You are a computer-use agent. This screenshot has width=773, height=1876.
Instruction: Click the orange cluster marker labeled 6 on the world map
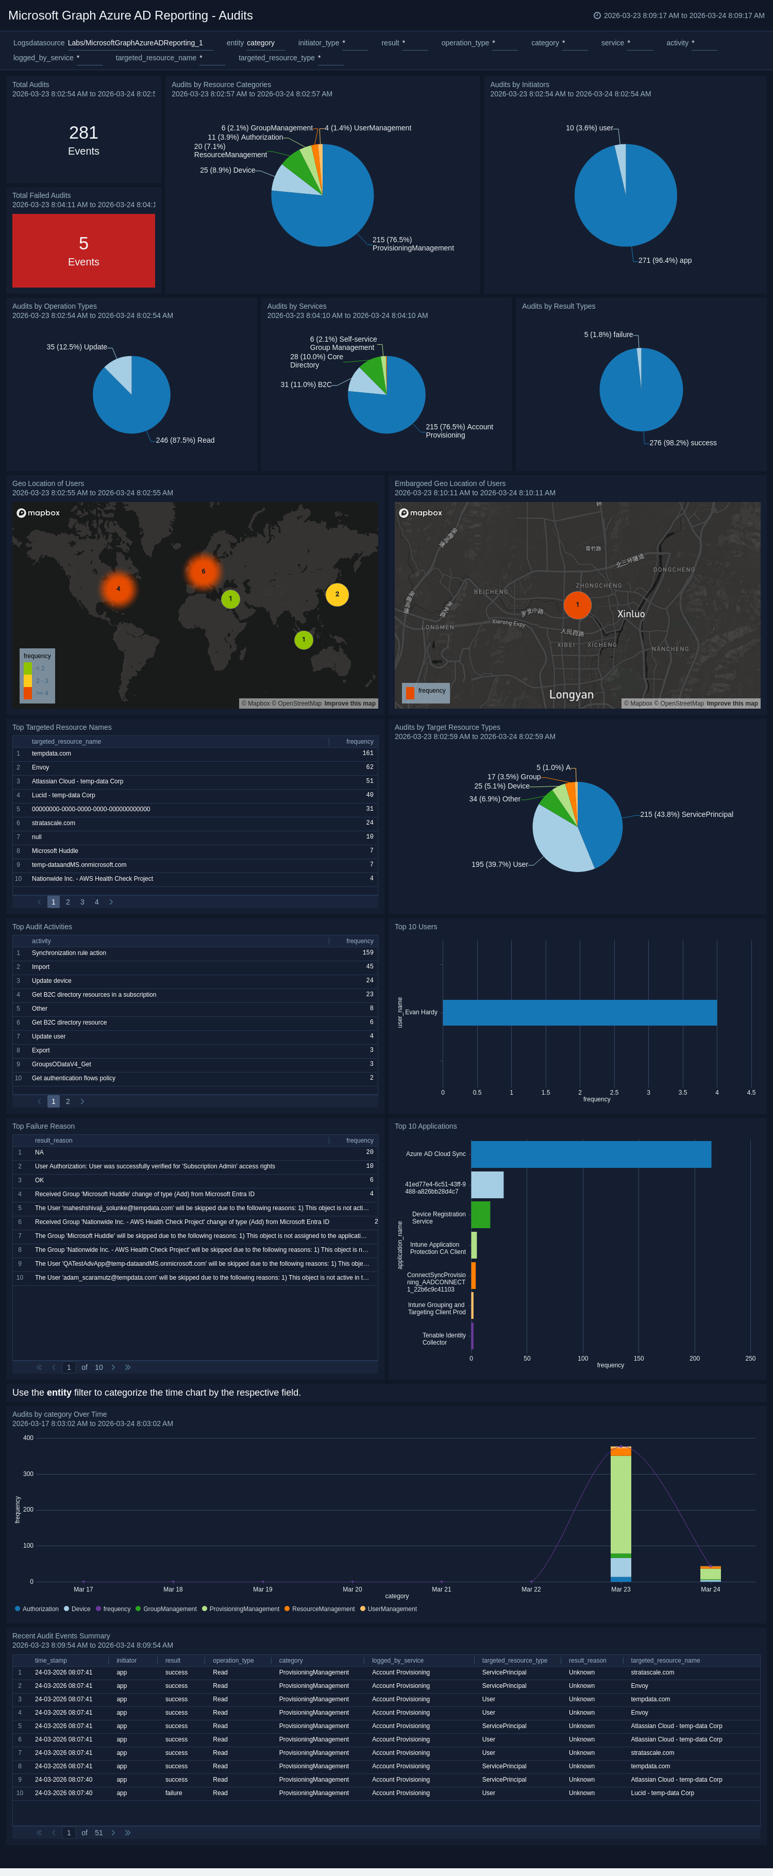pos(203,571)
